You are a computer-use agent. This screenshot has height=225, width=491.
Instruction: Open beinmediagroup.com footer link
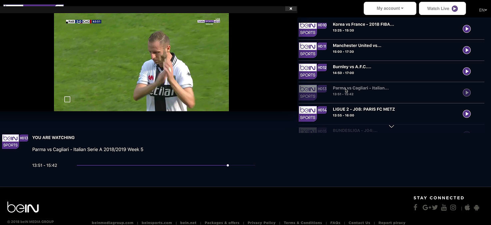click(113, 223)
